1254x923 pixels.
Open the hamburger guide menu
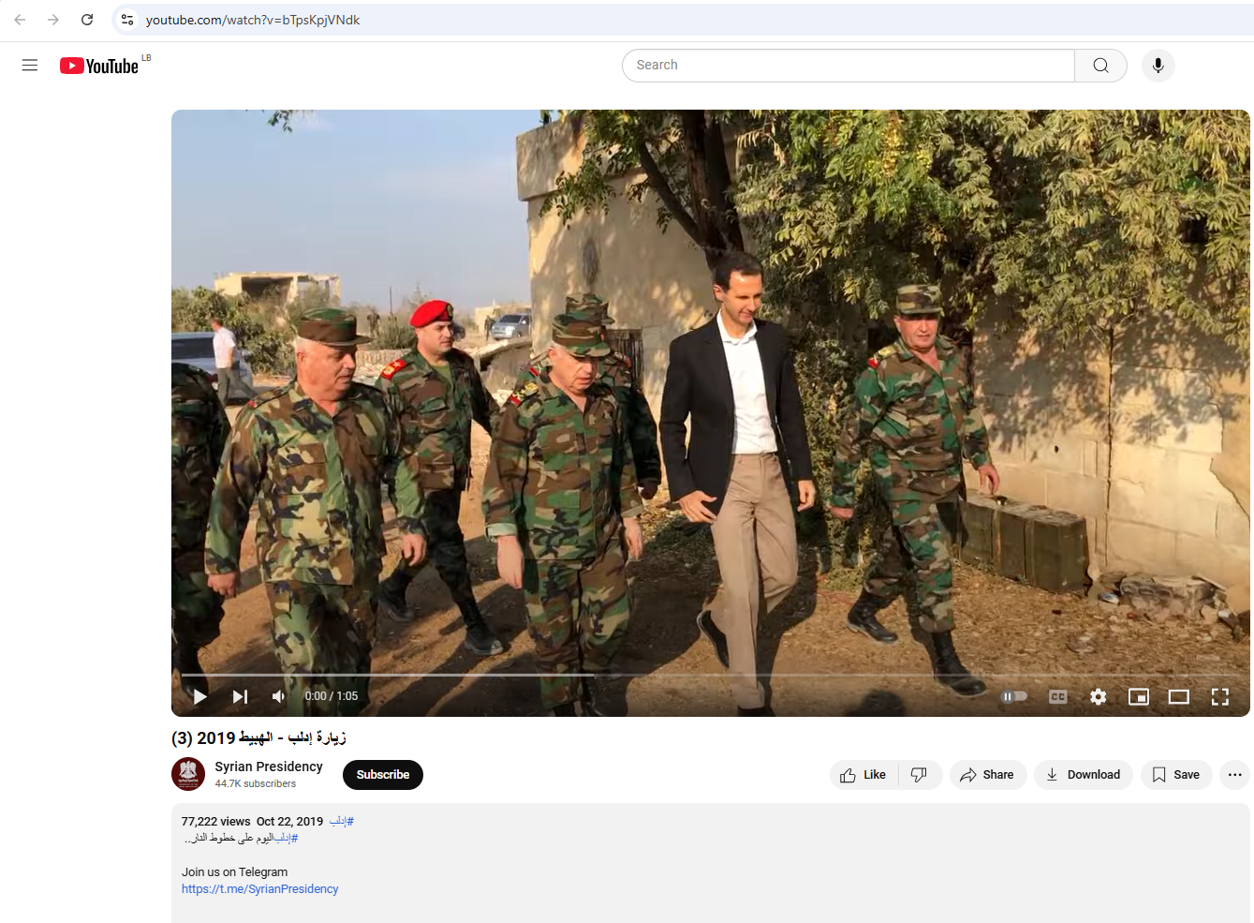pyautogui.click(x=30, y=66)
